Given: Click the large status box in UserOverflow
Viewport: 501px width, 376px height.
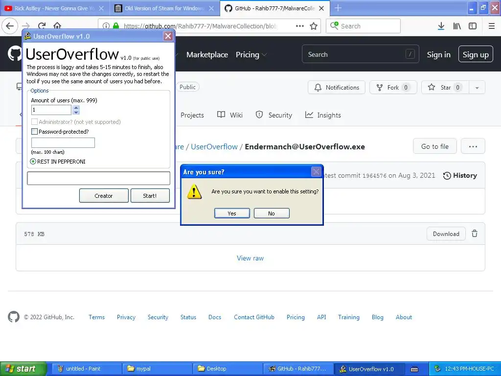Looking at the screenshot, I should [98, 178].
